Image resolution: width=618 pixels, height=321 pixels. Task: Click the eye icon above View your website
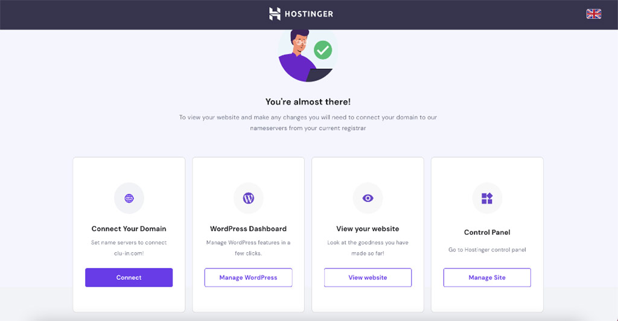click(x=368, y=198)
